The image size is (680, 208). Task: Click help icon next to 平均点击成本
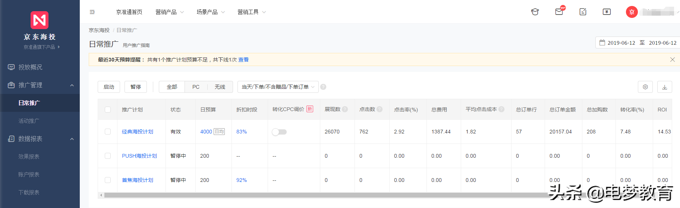[501, 109]
